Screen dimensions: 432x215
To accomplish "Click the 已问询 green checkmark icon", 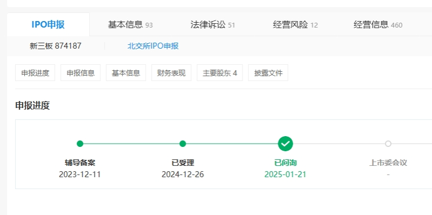I will [286, 144].
